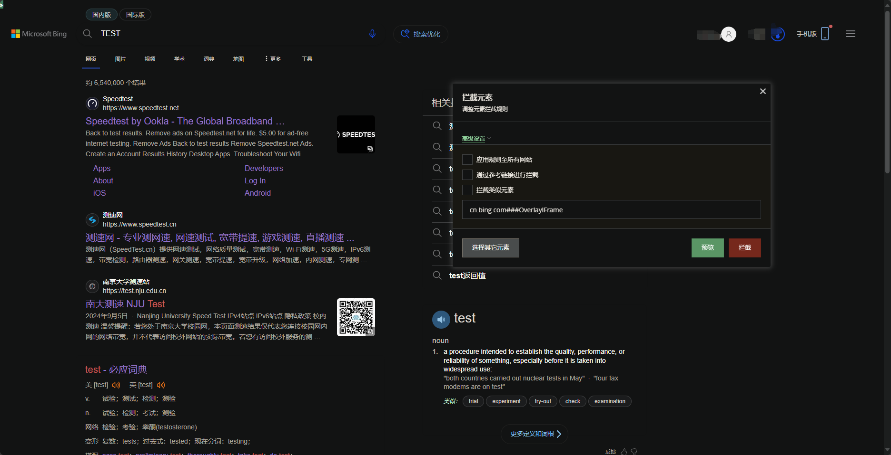Viewport: 891px width, 455px height.
Task: Open the Apps sublink under Speedtest
Action: (x=102, y=168)
